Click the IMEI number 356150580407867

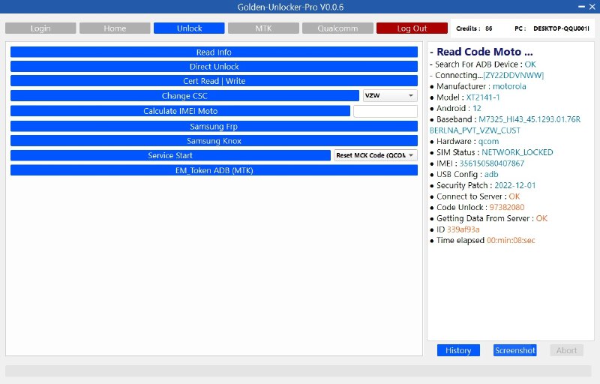coord(492,163)
